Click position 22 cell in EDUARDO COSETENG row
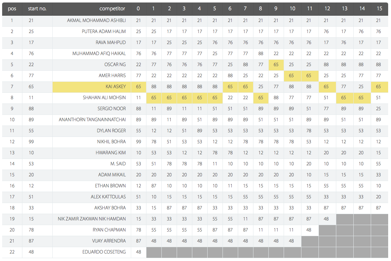This screenshot has width=391, height=261. point(12,252)
